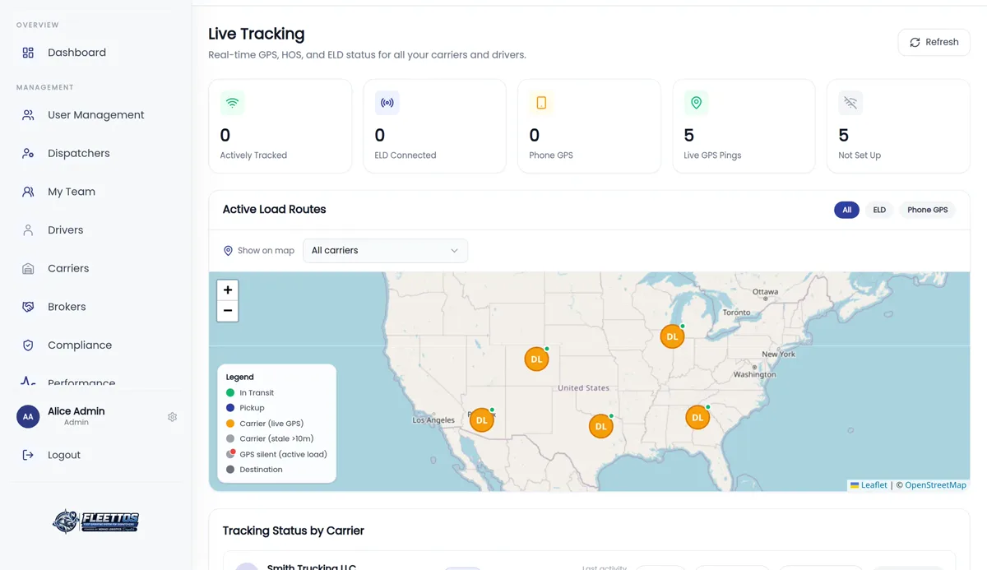Click DL marker near Los Angeles area

(482, 420)
